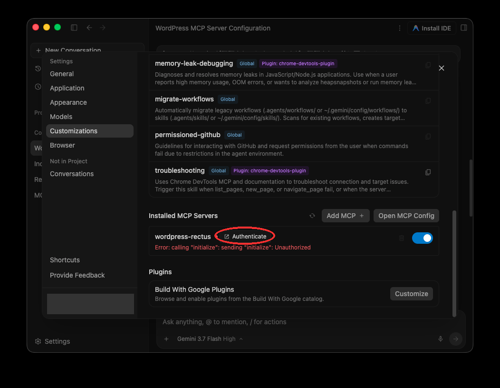Click the Unauthorized error message text

232,248
